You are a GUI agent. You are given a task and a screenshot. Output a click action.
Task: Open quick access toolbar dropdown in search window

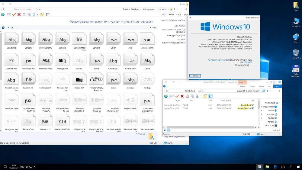(x=268, y=82)
